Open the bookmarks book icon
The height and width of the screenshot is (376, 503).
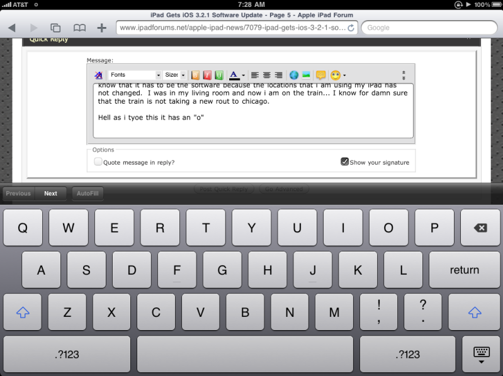pyautogui.click(x=79, y=28)
